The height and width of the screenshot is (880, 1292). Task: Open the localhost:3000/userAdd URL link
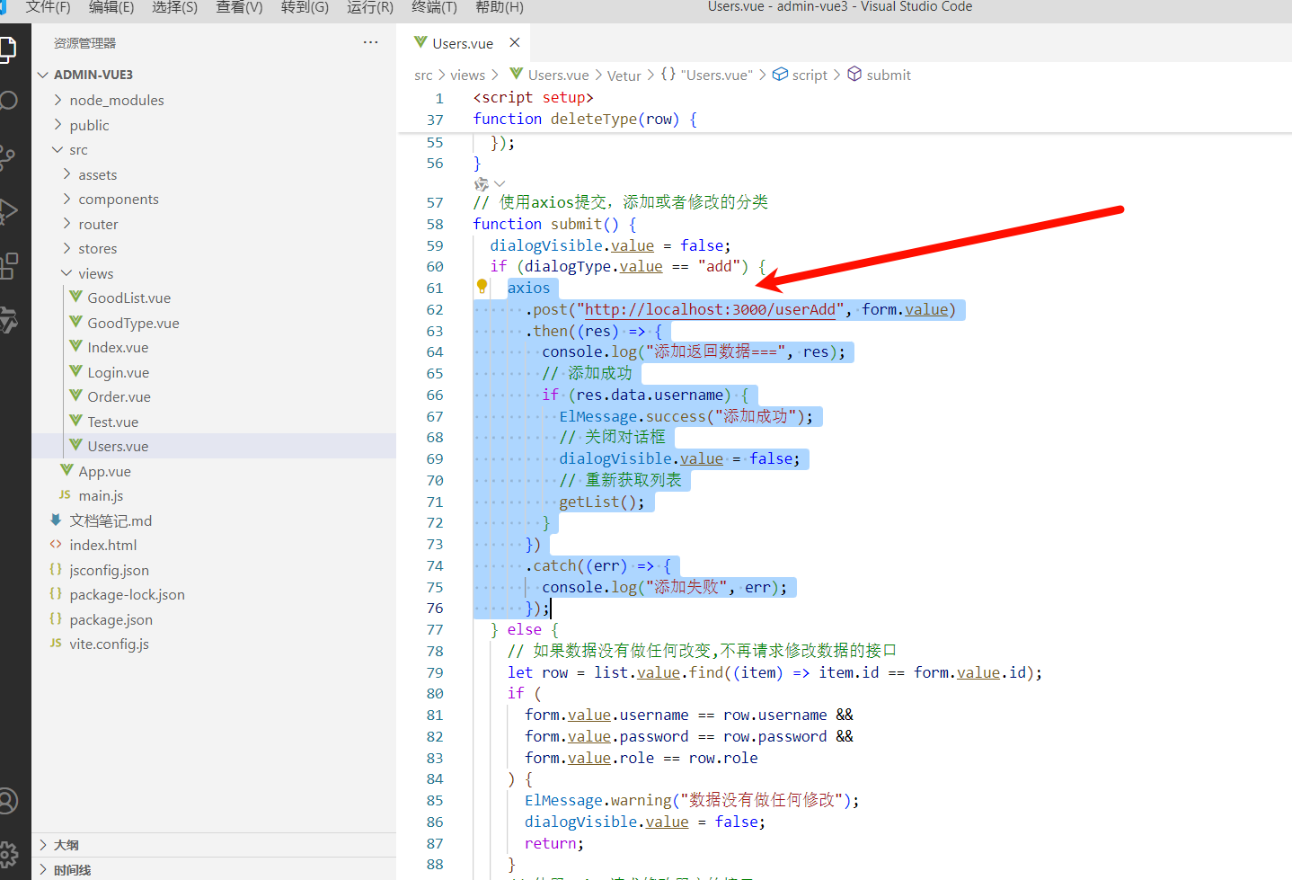click(x=710, y=309)
